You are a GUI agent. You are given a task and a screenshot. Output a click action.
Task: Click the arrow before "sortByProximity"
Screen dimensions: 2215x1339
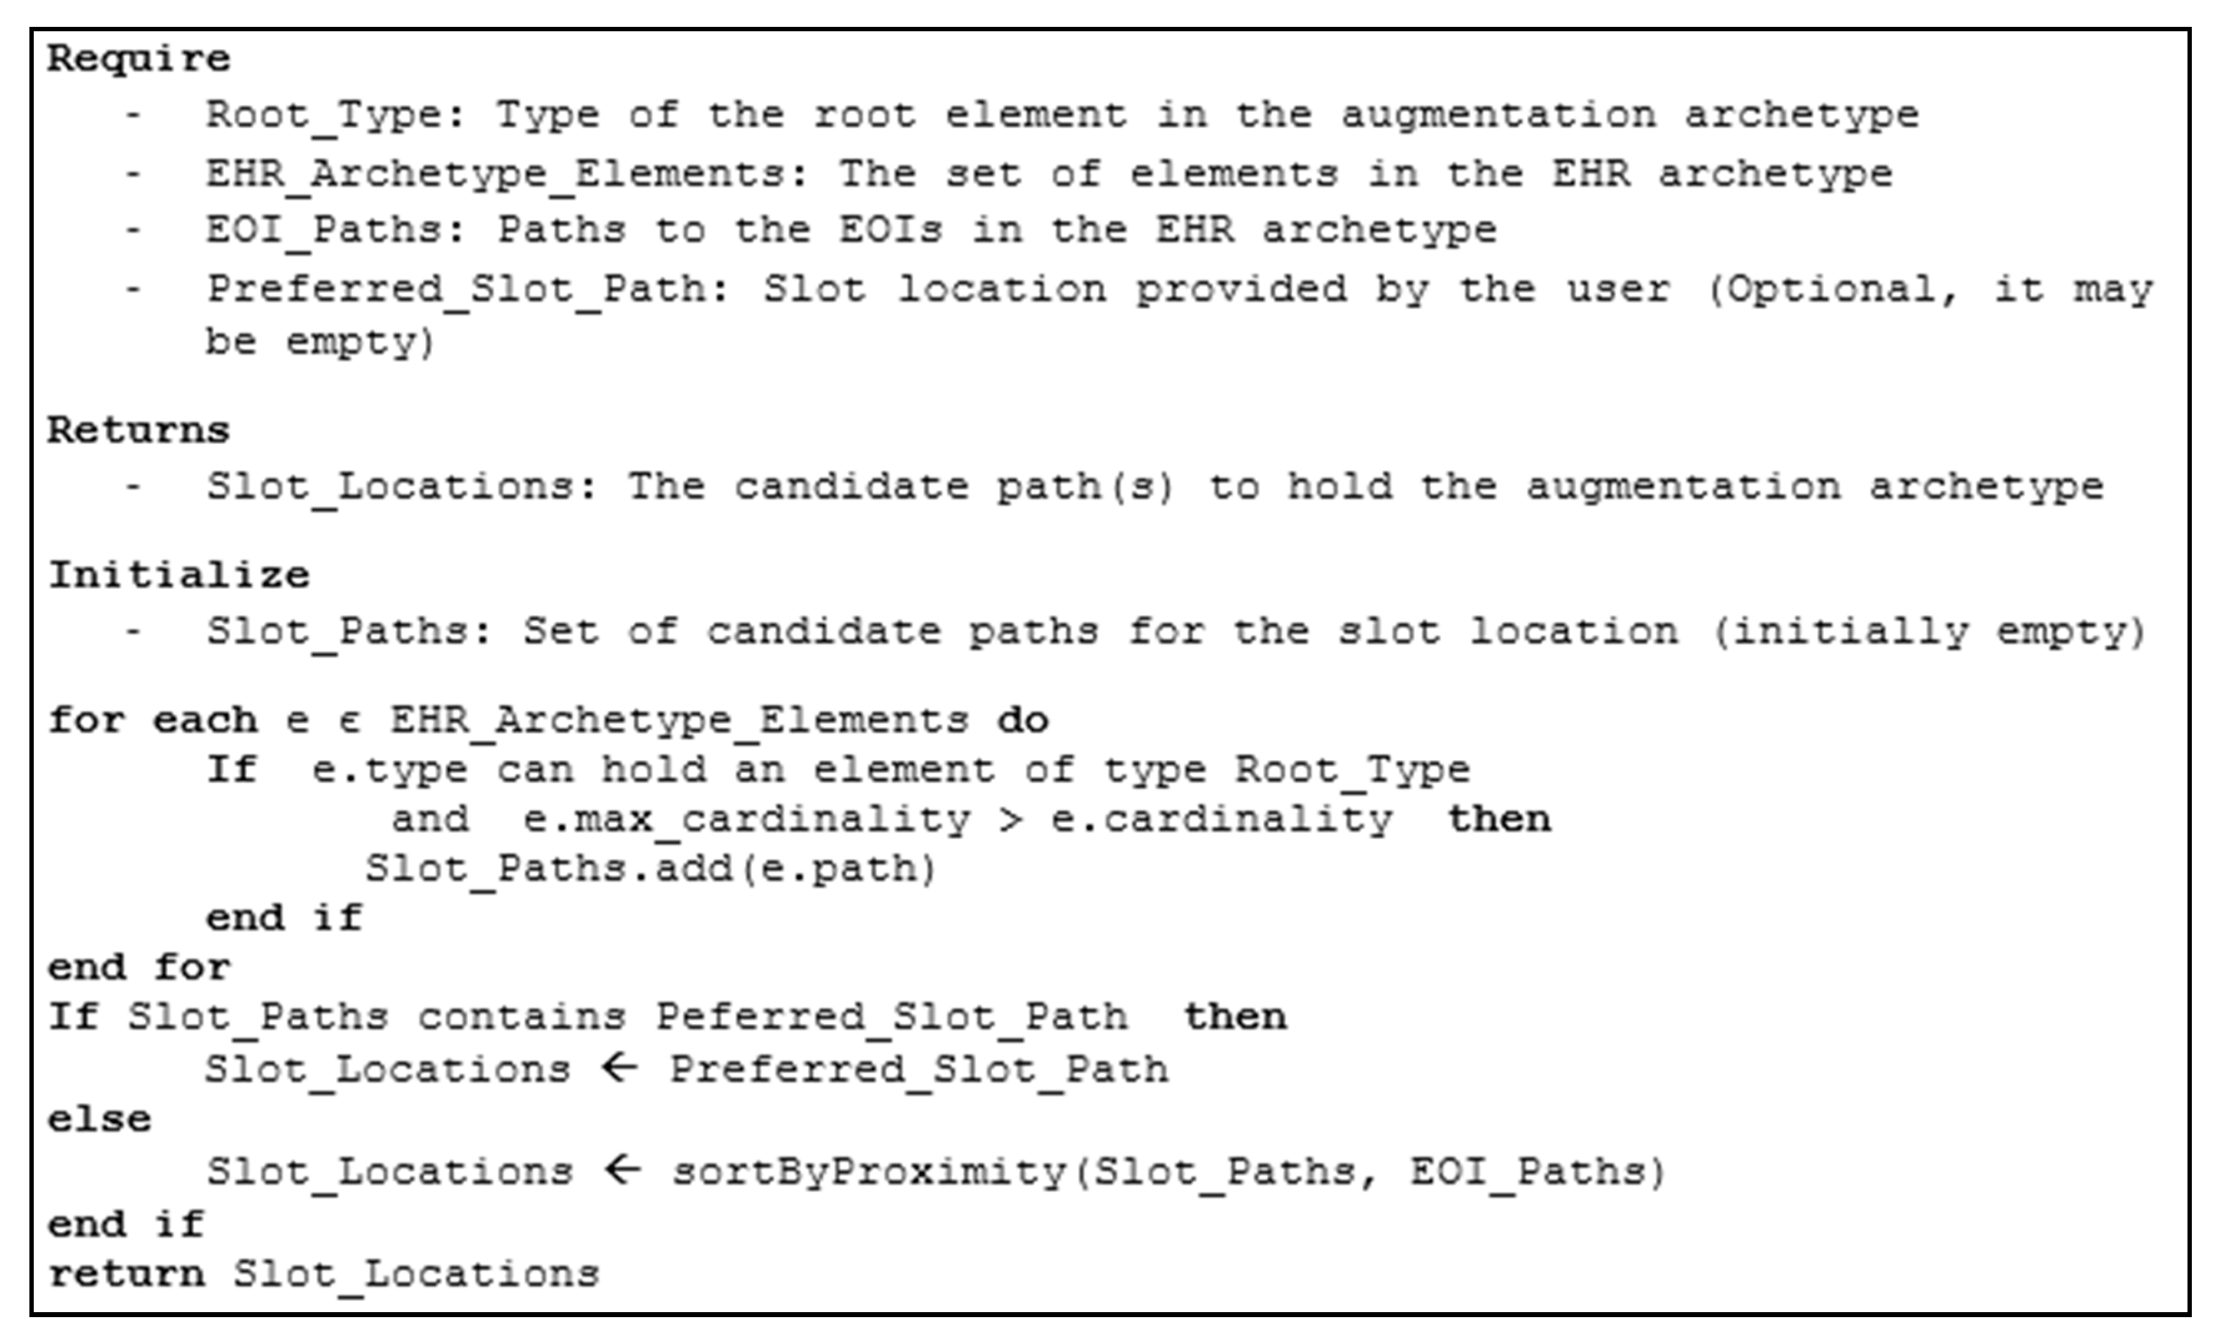622,1170
